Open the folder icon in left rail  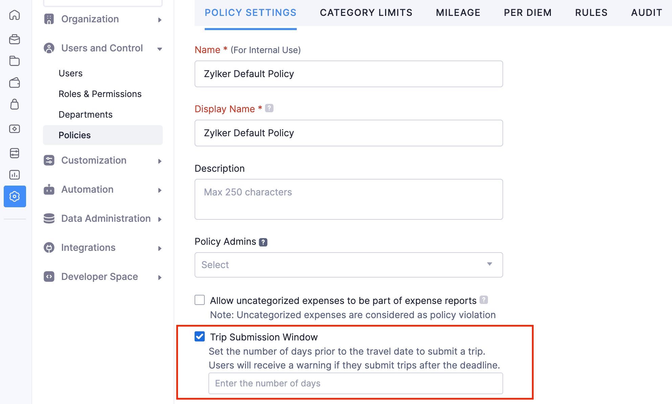point(15,61)
